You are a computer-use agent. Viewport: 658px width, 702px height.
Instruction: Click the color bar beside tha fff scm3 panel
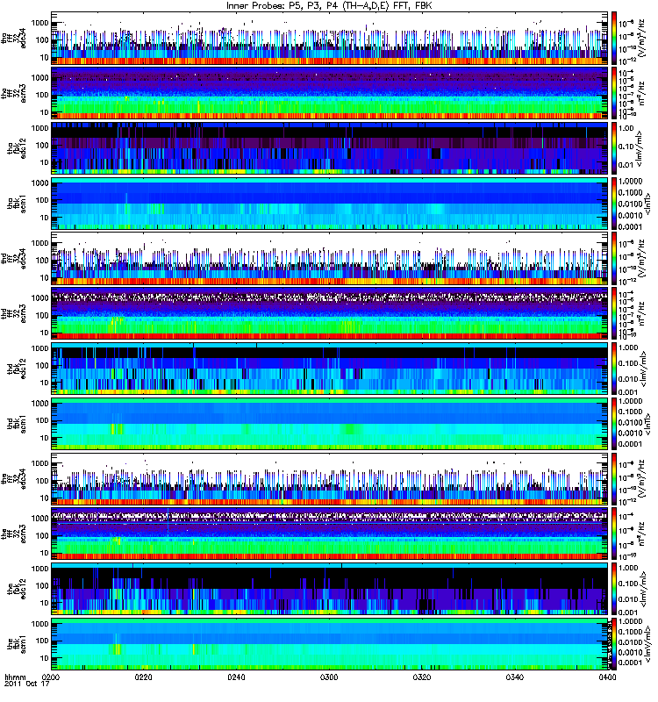click(x=614, y=93)
